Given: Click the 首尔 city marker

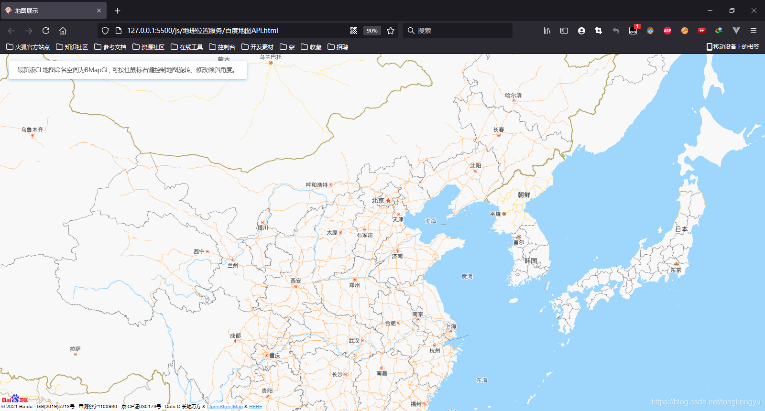Looking at the screenshot, I should [519, 237].
